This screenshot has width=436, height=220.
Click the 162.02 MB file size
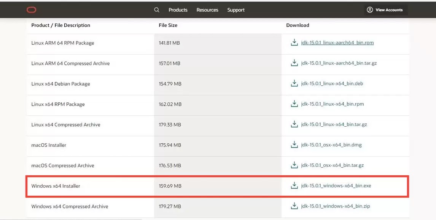point(170,104)
